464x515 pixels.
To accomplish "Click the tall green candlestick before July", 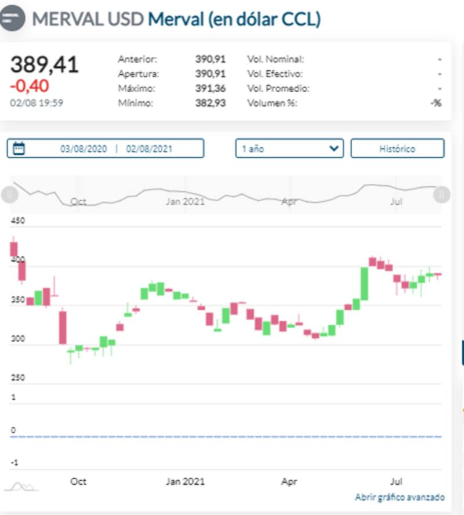I will point(364,284).
